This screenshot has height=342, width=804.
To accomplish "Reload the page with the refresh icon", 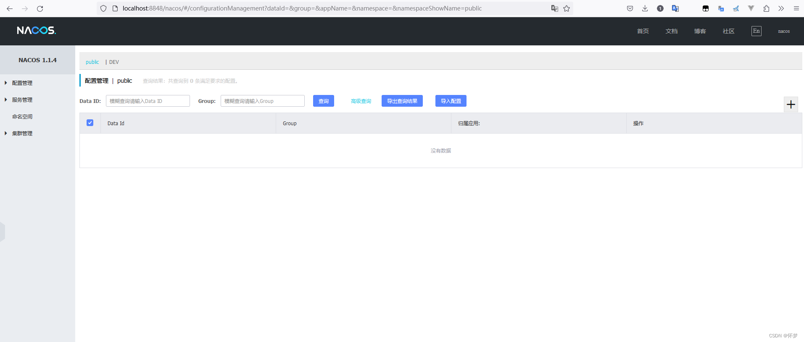I will pyautogui.click(x=40, y=8).
